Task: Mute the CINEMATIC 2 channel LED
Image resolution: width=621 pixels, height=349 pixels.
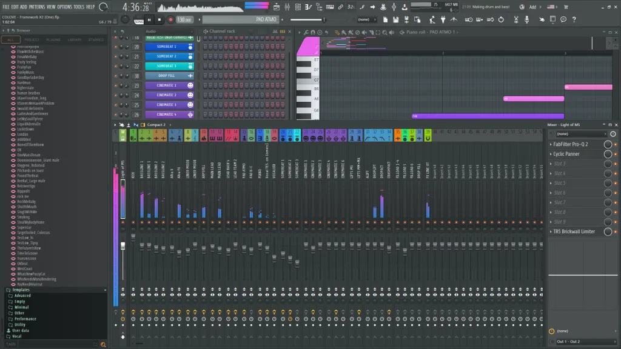Action: [x=116, y=95]
